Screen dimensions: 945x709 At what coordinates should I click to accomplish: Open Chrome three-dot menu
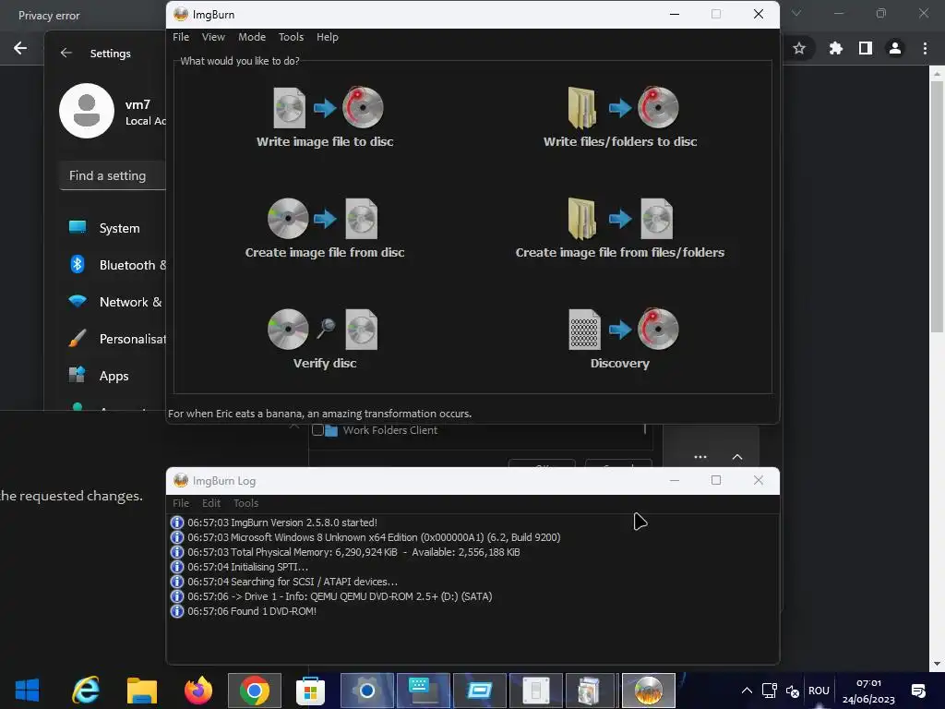point(925,48)
